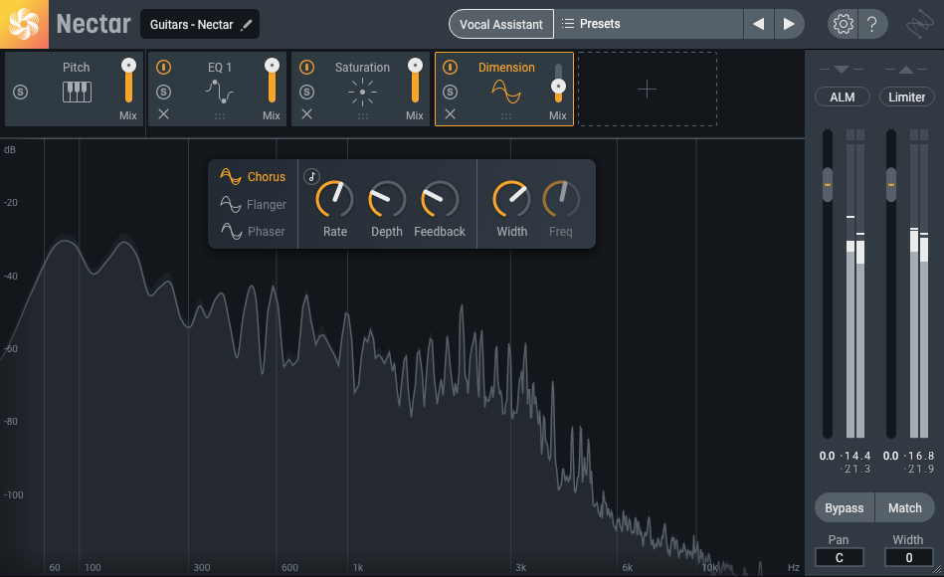Click the Feedback knob
This screenshot has width=944, height=577.
[x=440, y=199]
